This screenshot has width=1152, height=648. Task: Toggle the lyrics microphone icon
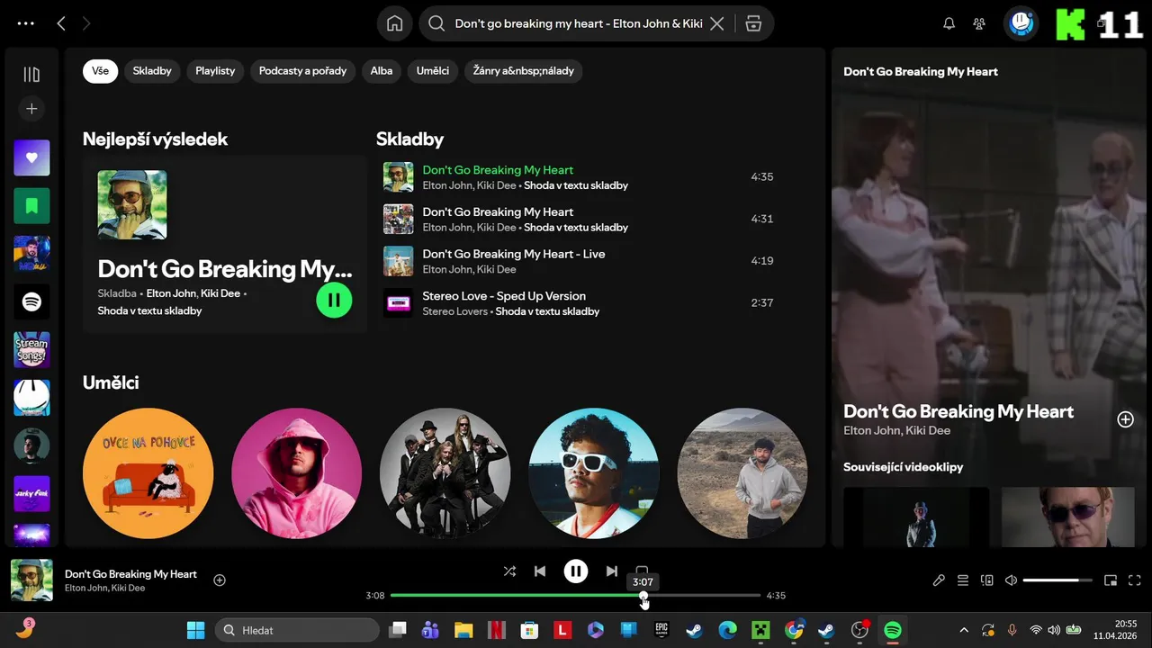click(939, 580)
